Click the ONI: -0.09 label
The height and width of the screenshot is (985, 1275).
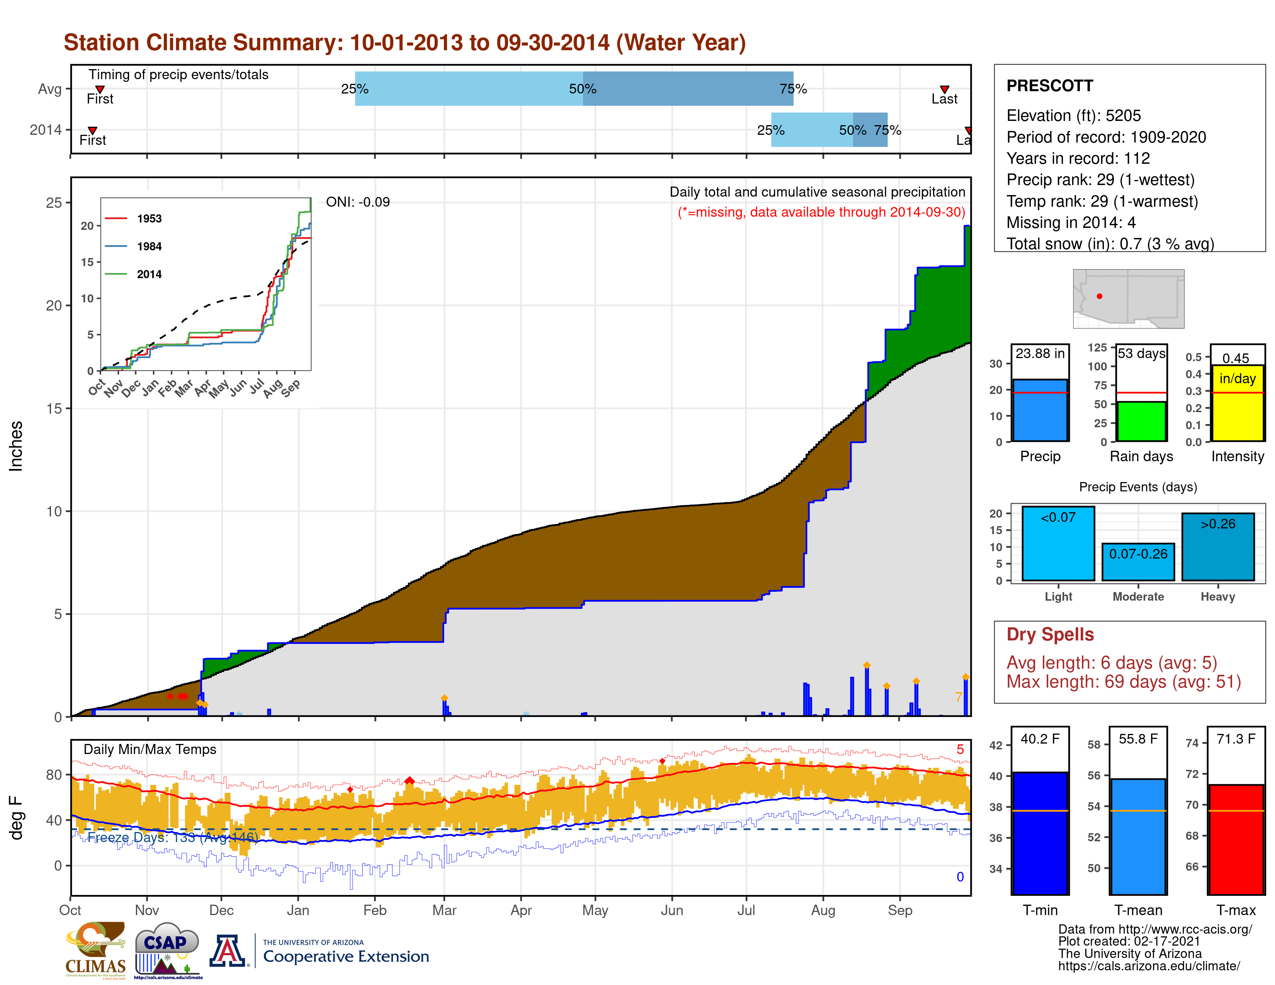[357, 202]
